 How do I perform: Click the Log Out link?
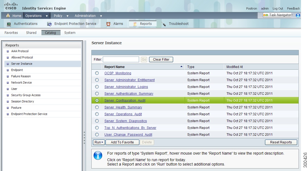[x=278, y=8]
